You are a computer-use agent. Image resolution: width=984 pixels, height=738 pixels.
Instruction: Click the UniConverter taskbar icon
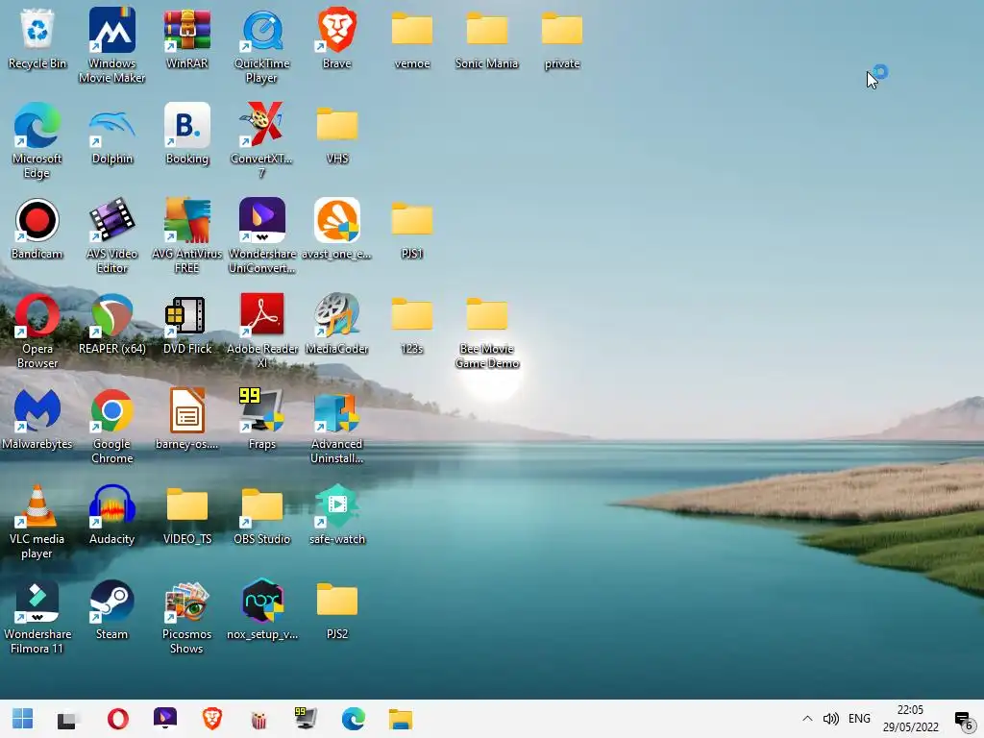[165, 719]
